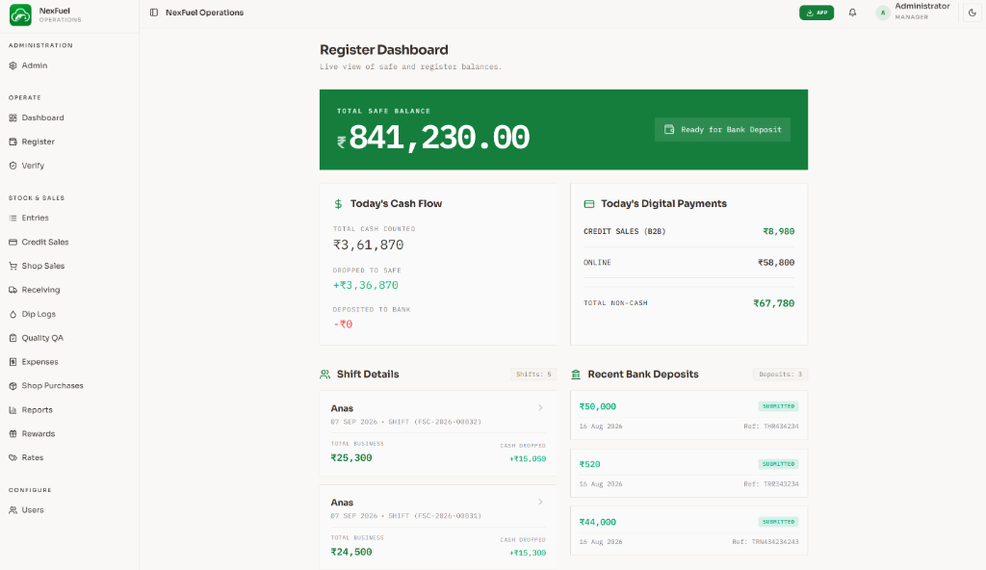Click the Quality QA clipboard icon
986x570 pixels.
click(13, 338)
